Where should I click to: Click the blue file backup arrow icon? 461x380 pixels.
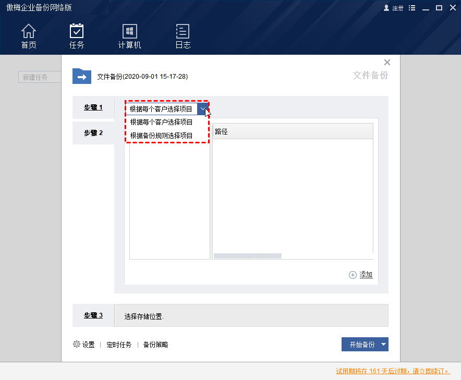(81, 76)
